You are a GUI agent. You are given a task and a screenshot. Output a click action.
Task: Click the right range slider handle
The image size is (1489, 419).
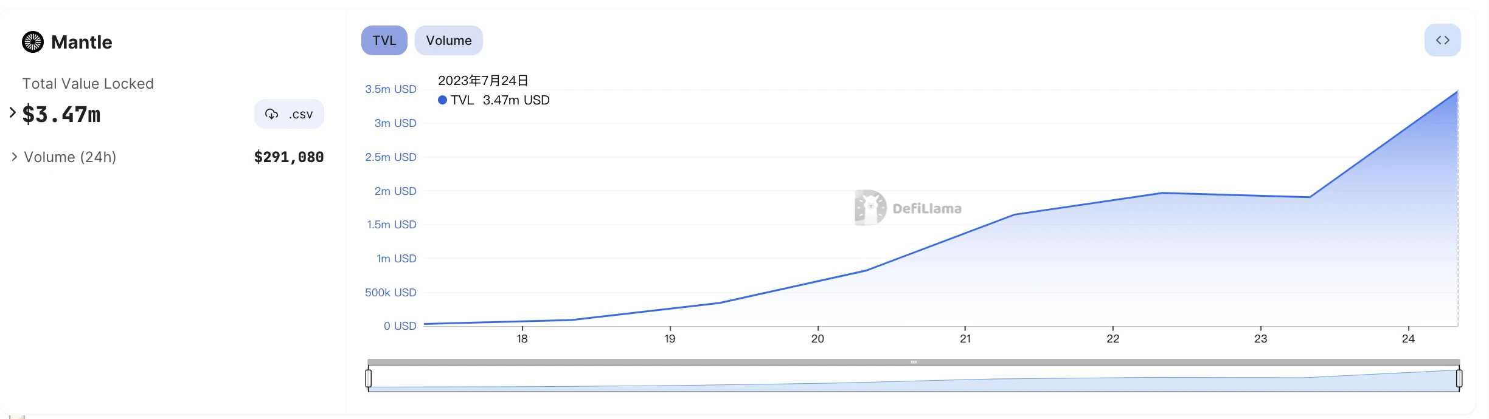pyautogui.click(x=1459, y=378)
